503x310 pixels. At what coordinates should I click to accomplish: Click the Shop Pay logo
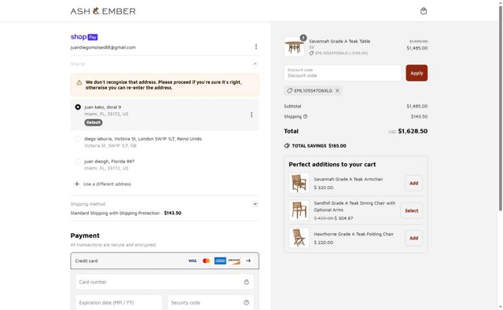(x=84, y=37)
